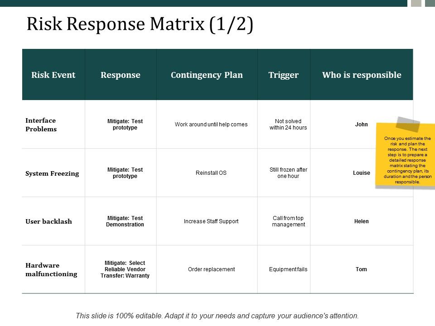Click Still frozen after one hour trigger
The height and width of the screenshot is (326, 435).
pyautogui.click(x=288, y=173)
